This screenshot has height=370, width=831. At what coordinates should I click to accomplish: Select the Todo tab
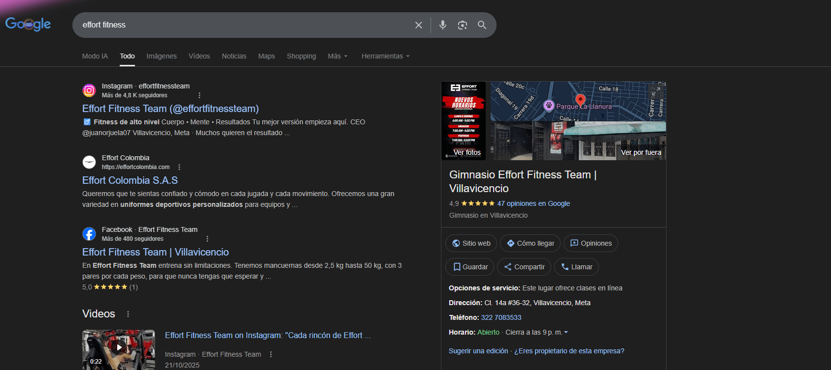(127, 56)
